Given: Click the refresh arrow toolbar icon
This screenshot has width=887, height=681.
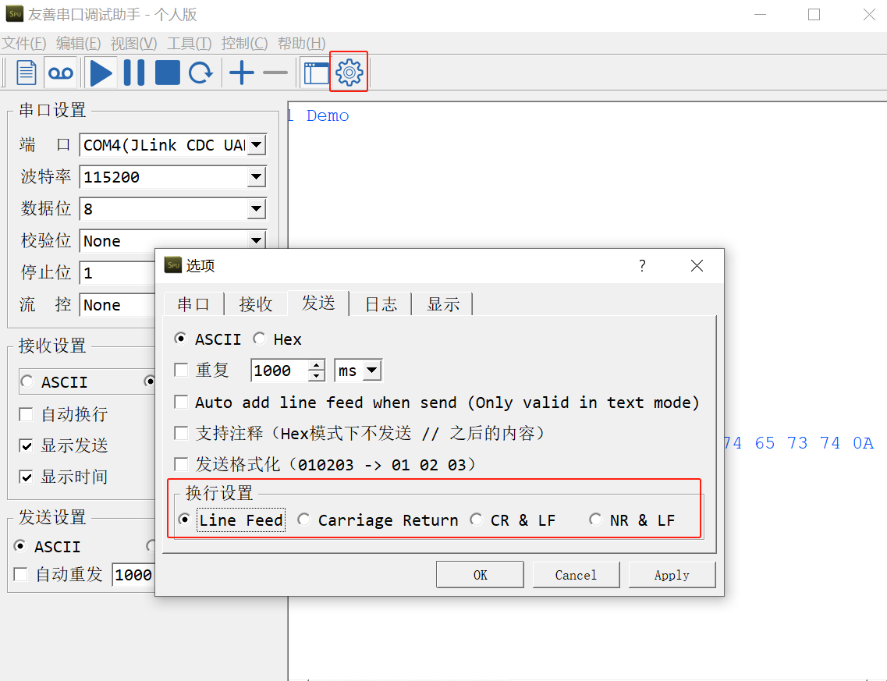Looking at the screenshot, I should coord(200,73).
